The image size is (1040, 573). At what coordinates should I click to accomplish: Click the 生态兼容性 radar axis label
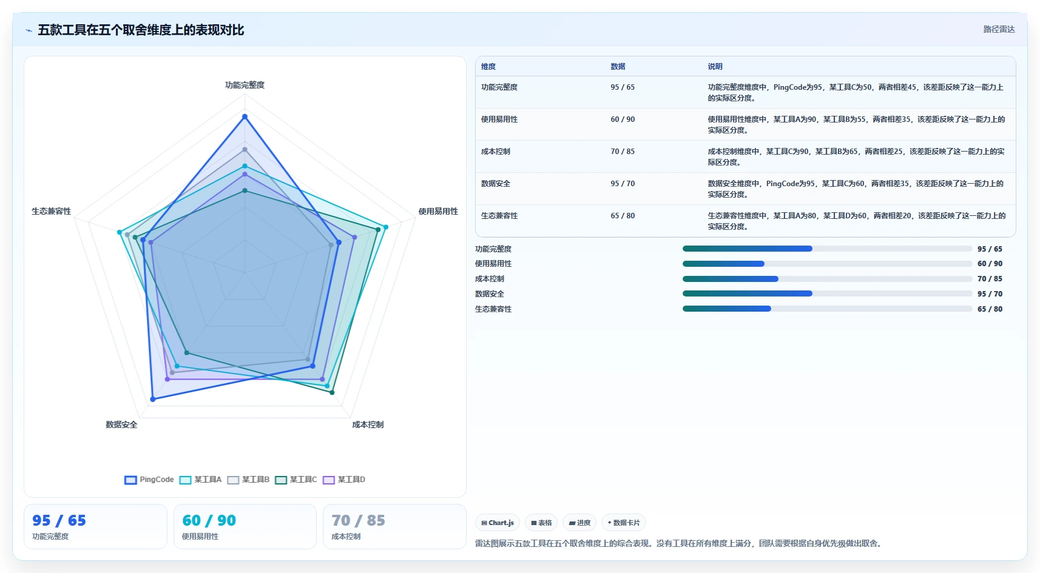52,211
